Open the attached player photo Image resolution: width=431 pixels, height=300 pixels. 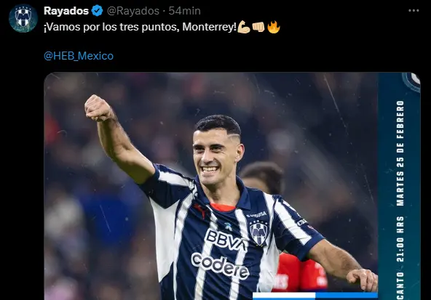232,186
